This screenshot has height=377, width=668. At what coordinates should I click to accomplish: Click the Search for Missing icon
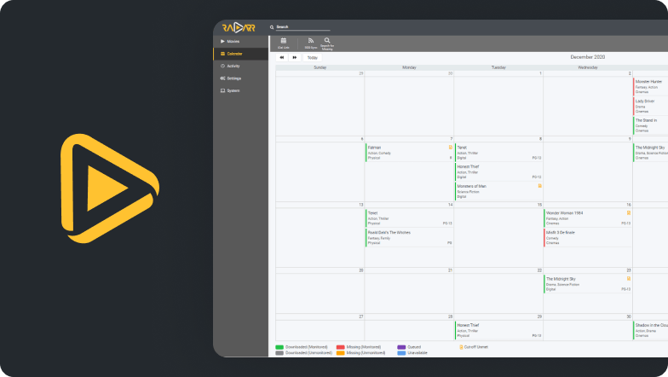click(x=327, y=41)
